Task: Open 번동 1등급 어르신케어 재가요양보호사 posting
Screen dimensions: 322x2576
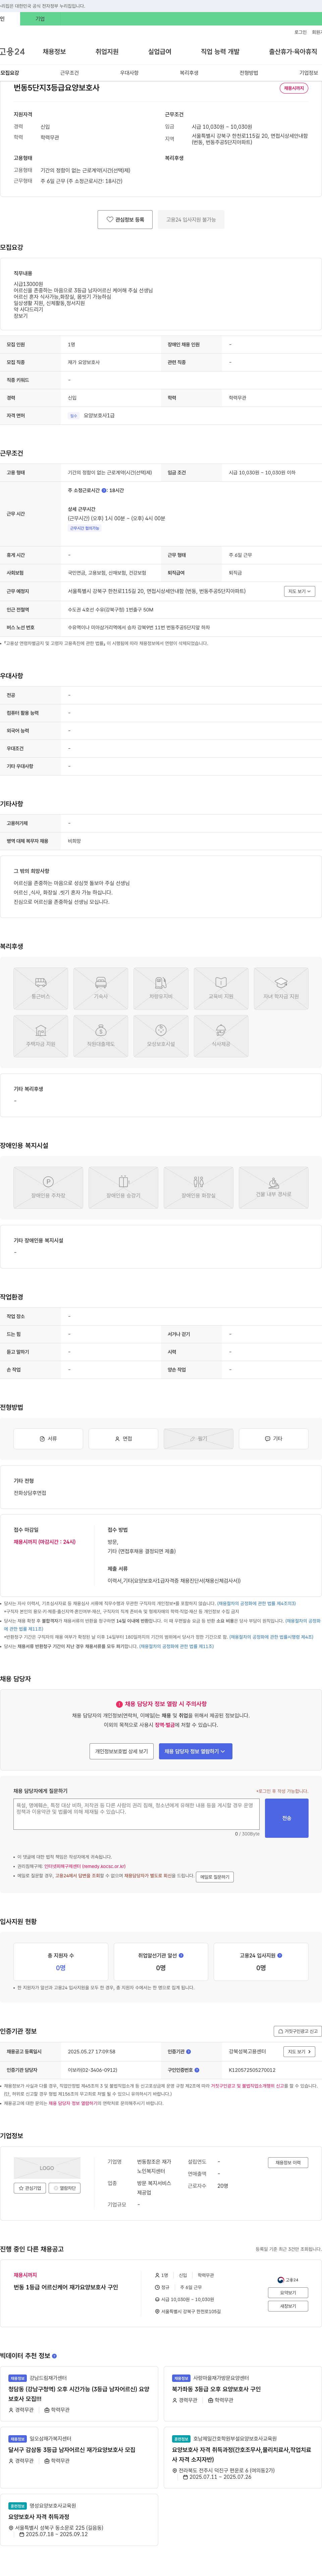Action: [66, 2287]
